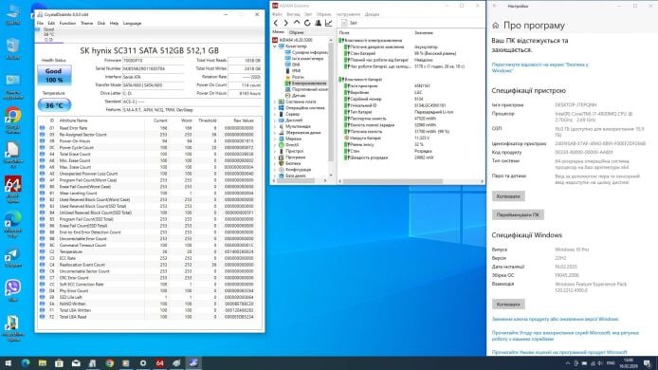Open Recycle Bin desktop icon
658x370 pixels.
coord(12,48)
